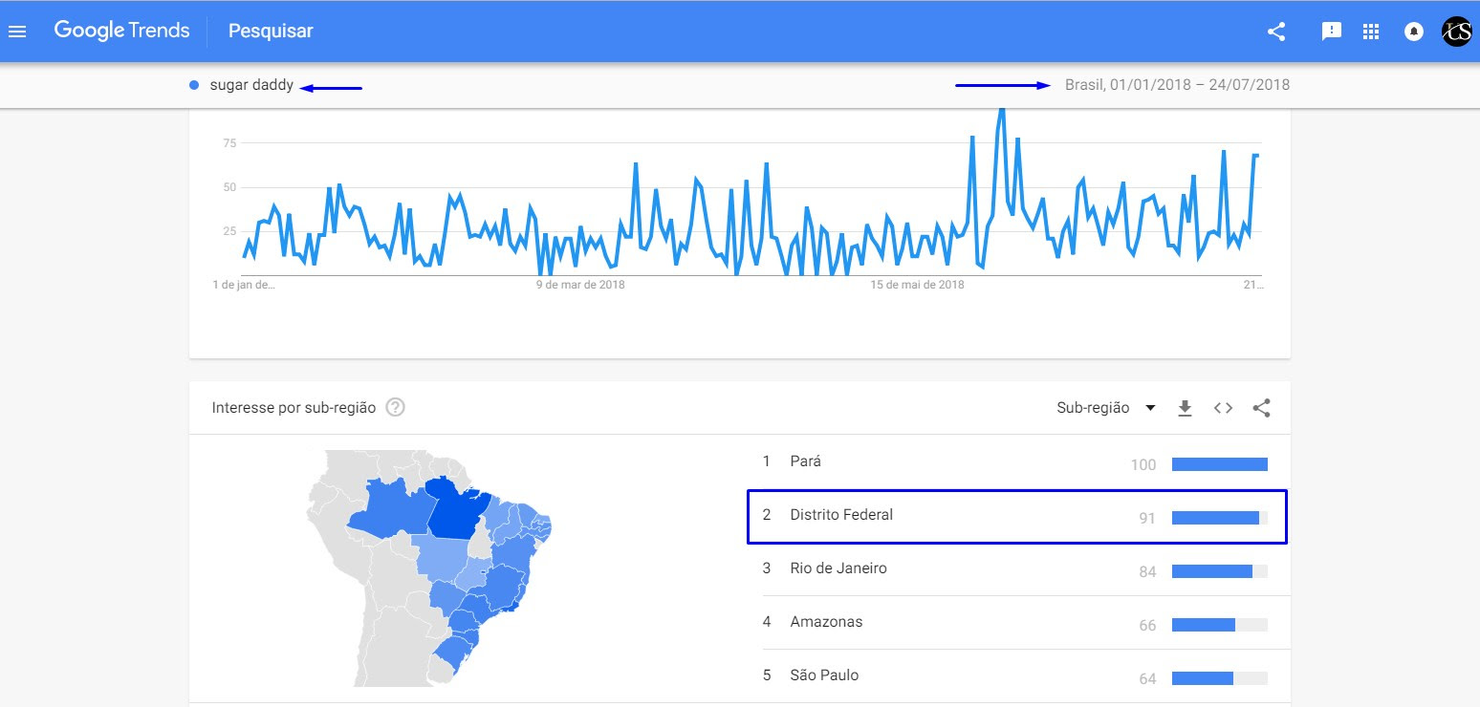
Task: Click the Pará state on map
Action: pos(455,508)
